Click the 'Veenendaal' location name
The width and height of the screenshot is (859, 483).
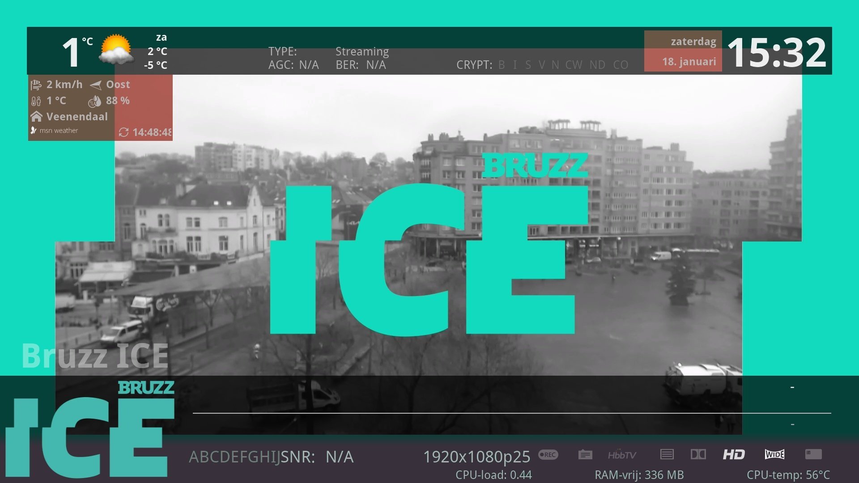click(77, 117)
